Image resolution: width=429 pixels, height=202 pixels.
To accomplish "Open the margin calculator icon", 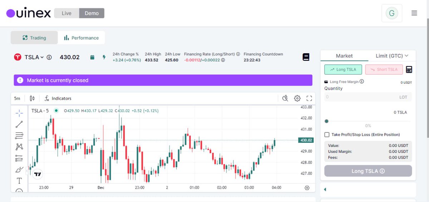I will (x=409, y=70).
